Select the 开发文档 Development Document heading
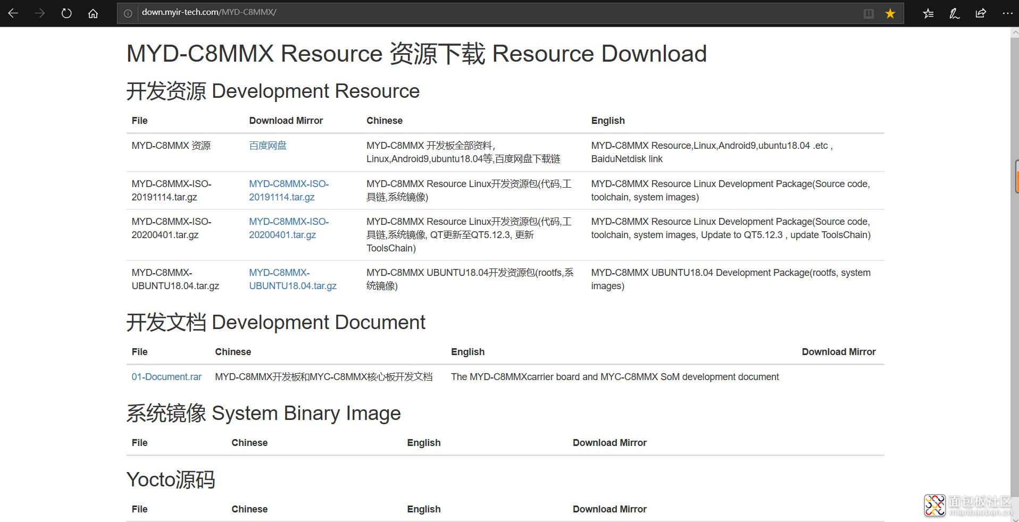The height and width of the screenshot is (522, 1019). [276, 322]
